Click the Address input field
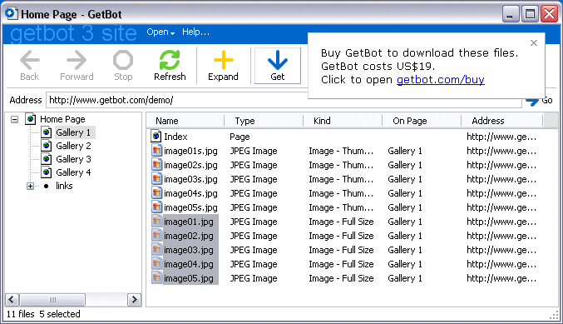Viewport: 563px width, 324px height. (284, 100)
